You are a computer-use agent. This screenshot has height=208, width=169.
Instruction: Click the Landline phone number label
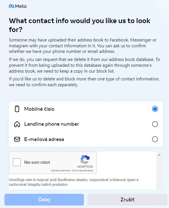pyautogui.click(x=52, y=124)
